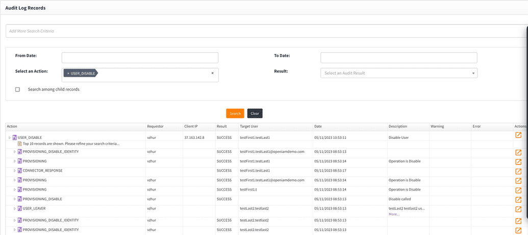Enable Search among child records checkbox

click(17, 89)
